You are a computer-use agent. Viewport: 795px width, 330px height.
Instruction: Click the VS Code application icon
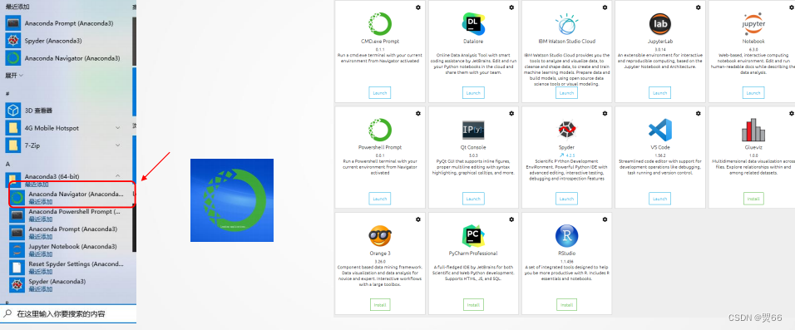pyautogui.click(x=659, y=131)
